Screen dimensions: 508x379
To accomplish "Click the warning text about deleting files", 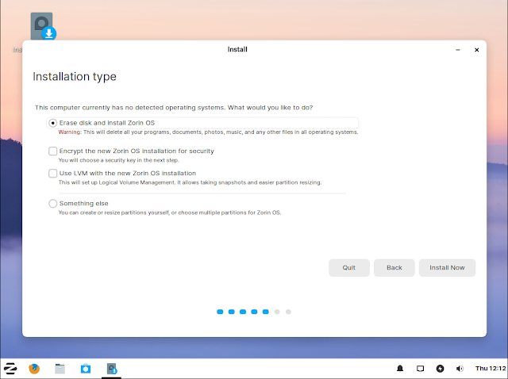I will (x=208, y=132).
